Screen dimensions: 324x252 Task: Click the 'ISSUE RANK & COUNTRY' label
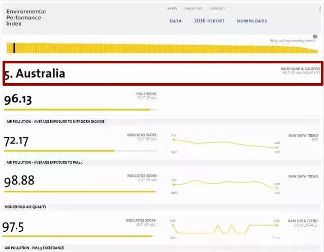click(x=301, y=69)
